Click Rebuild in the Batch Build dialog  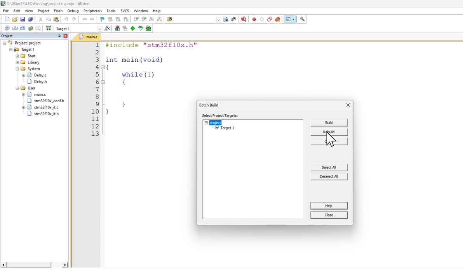click(x=329, y=132)
